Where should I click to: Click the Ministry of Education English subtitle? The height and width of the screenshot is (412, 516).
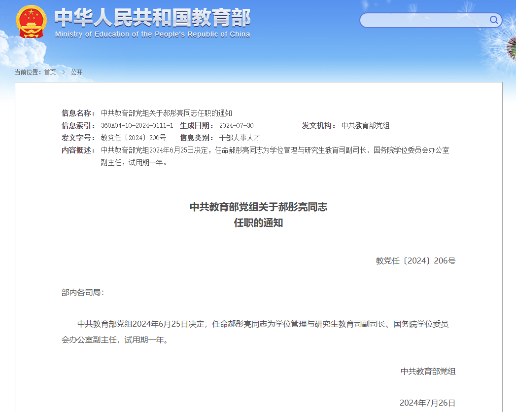152,35
